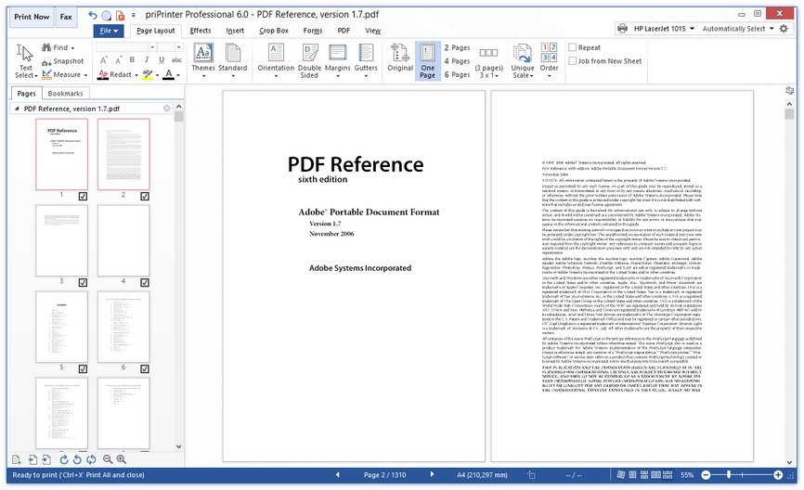Image resolution: width=804 pixels, height=490 pixels.
Task: Enable the Repeat checkbox
Action: pos(573,47)
